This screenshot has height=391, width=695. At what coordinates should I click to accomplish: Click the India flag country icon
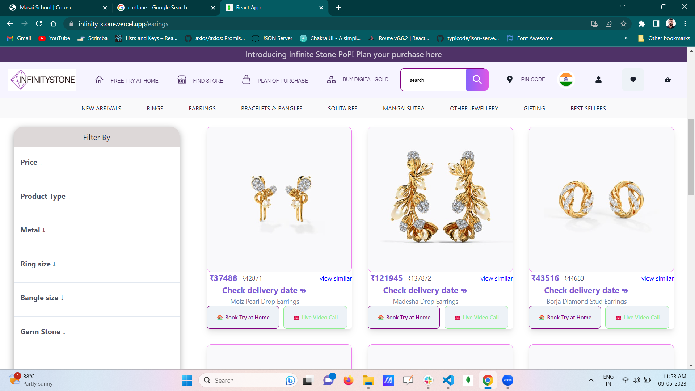[x=566, y=80]
